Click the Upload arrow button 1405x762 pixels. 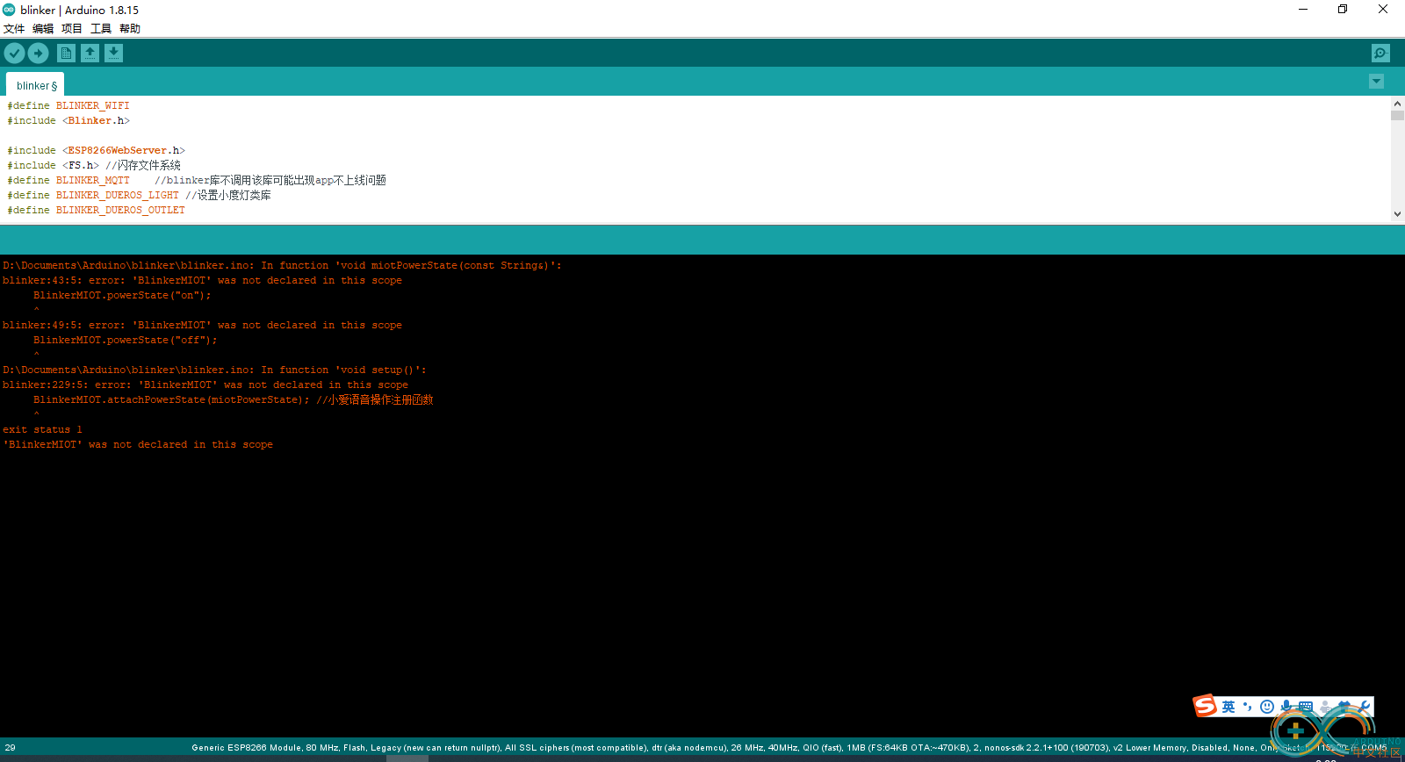[x=38, y=54]
